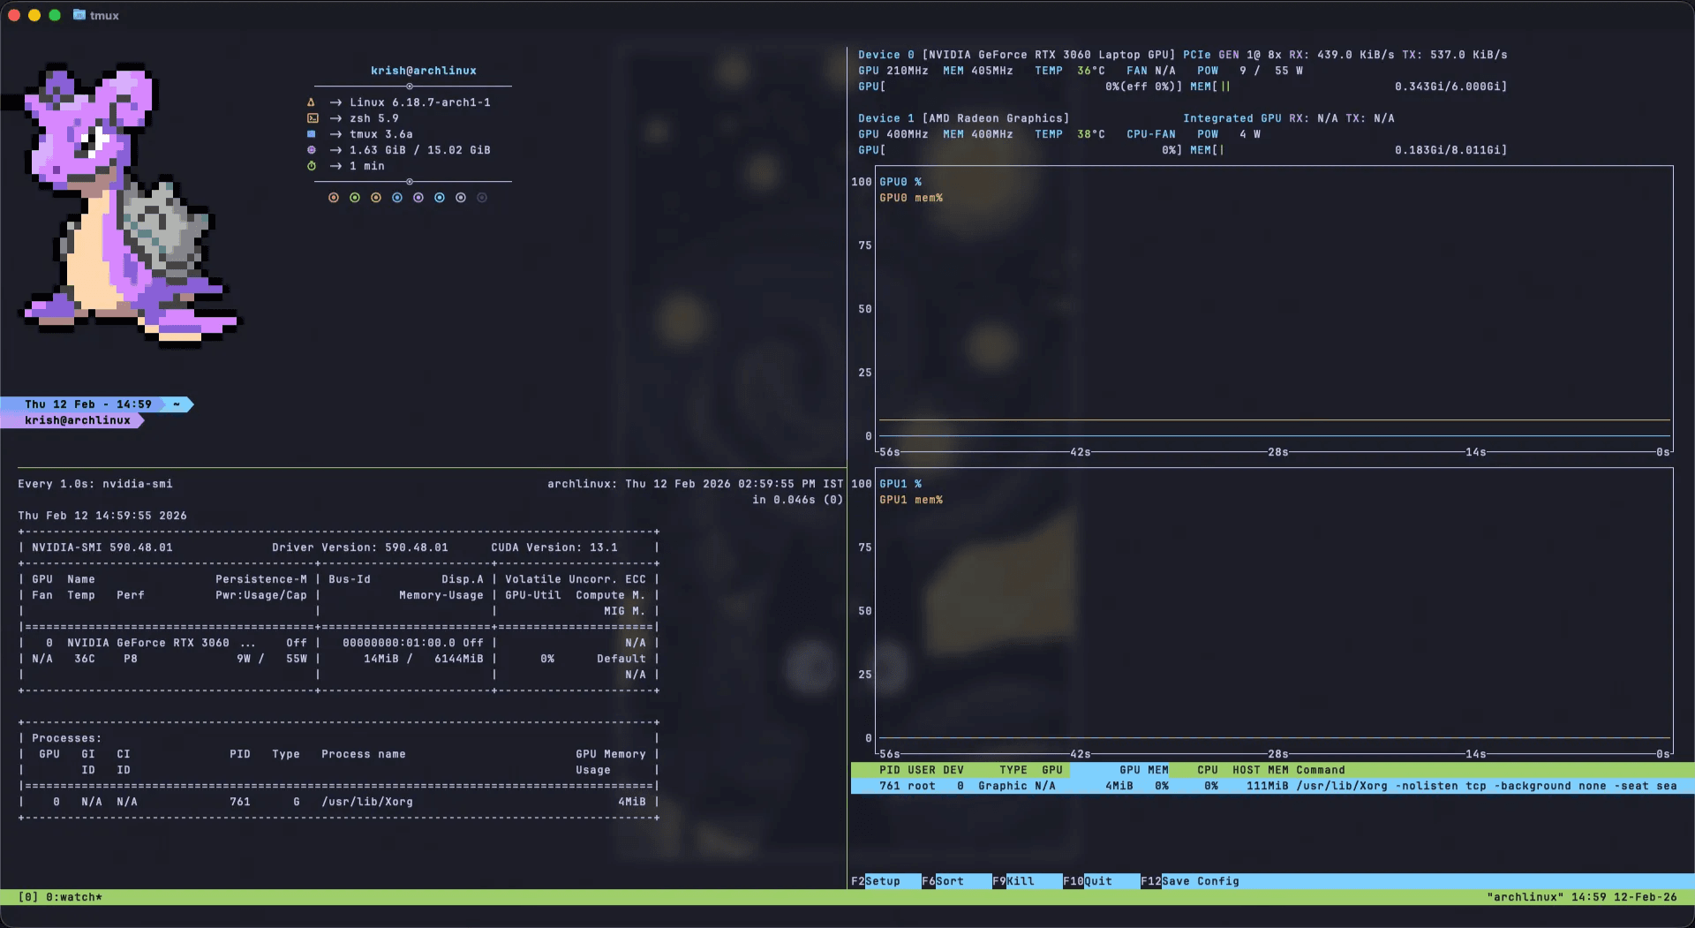Click the 'GPU1 mem%' graph legend
This screenshot has height=928, width=1695.
[911, 500]
